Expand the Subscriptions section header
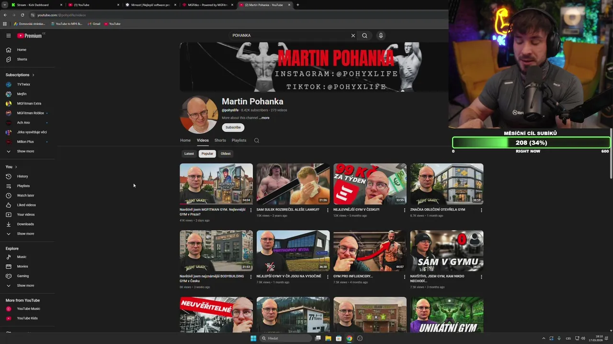 [20, 75]
